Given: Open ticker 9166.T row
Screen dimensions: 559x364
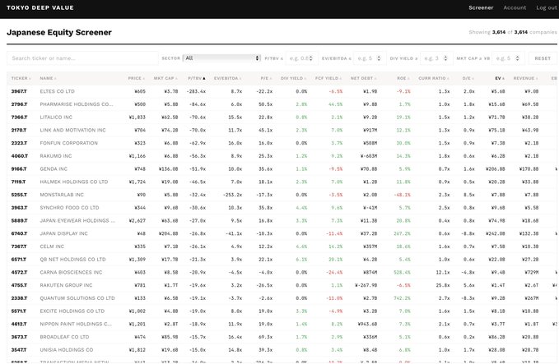Looking at the screenshot, I should 19,169.
